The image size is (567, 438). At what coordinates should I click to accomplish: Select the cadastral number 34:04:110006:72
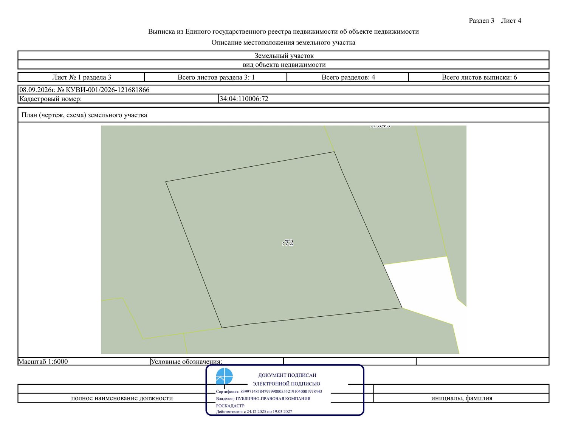[x=244, y=99]
